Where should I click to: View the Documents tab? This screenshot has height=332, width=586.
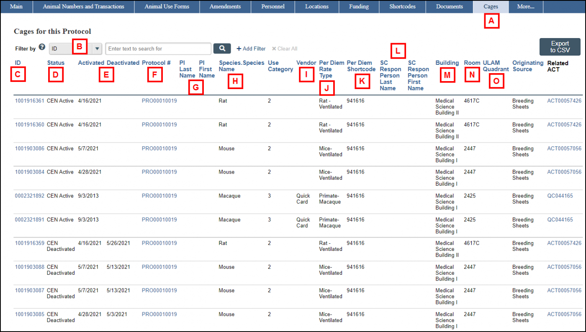point(450,7)
